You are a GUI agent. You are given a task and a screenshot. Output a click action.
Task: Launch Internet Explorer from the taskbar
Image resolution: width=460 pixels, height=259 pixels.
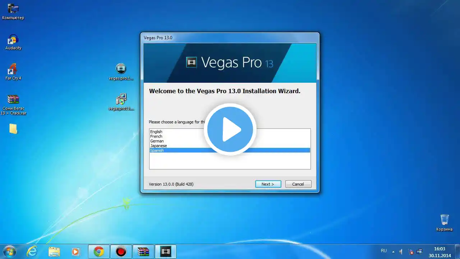pyautogui.click(x=32, y=251)
